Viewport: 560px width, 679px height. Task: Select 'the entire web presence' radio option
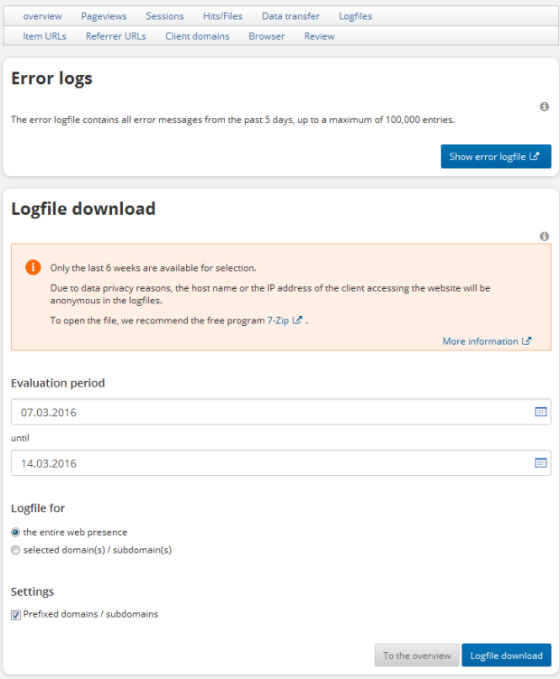(15, 533)
